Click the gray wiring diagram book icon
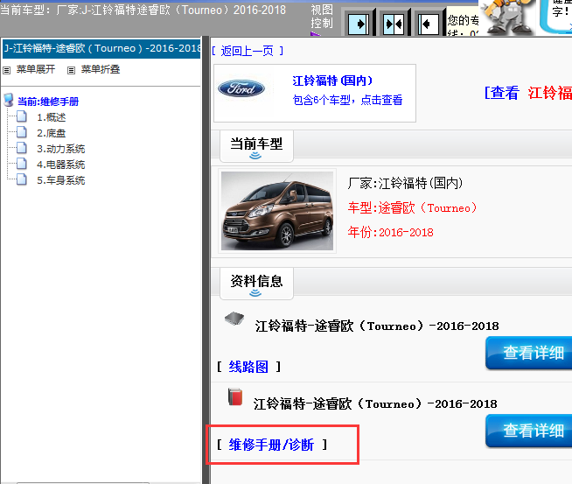Screen dimensions: 572x484 pos(234,319)
